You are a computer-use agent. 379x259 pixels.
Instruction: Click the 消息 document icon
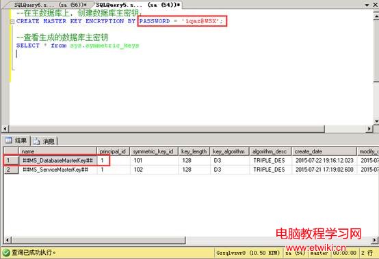point(36,141)
